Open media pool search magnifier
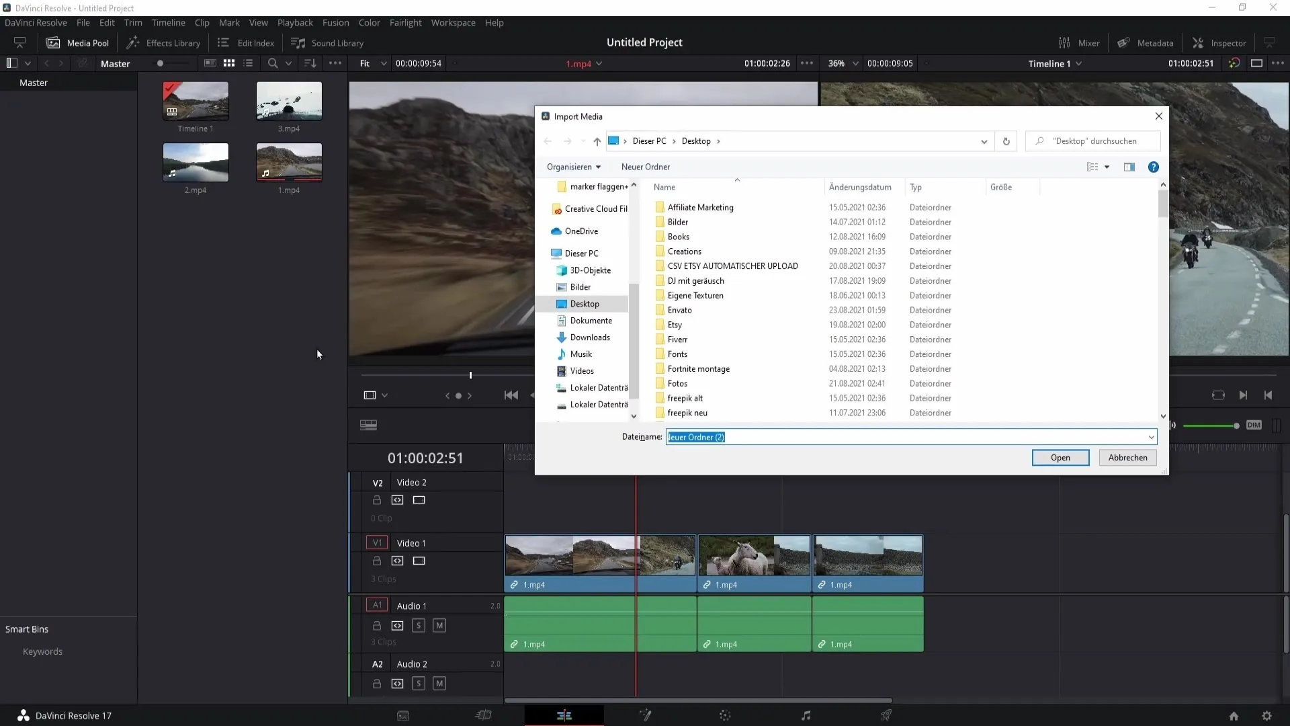The height and width of the screenshot is (726, 1290). point(273,63)
